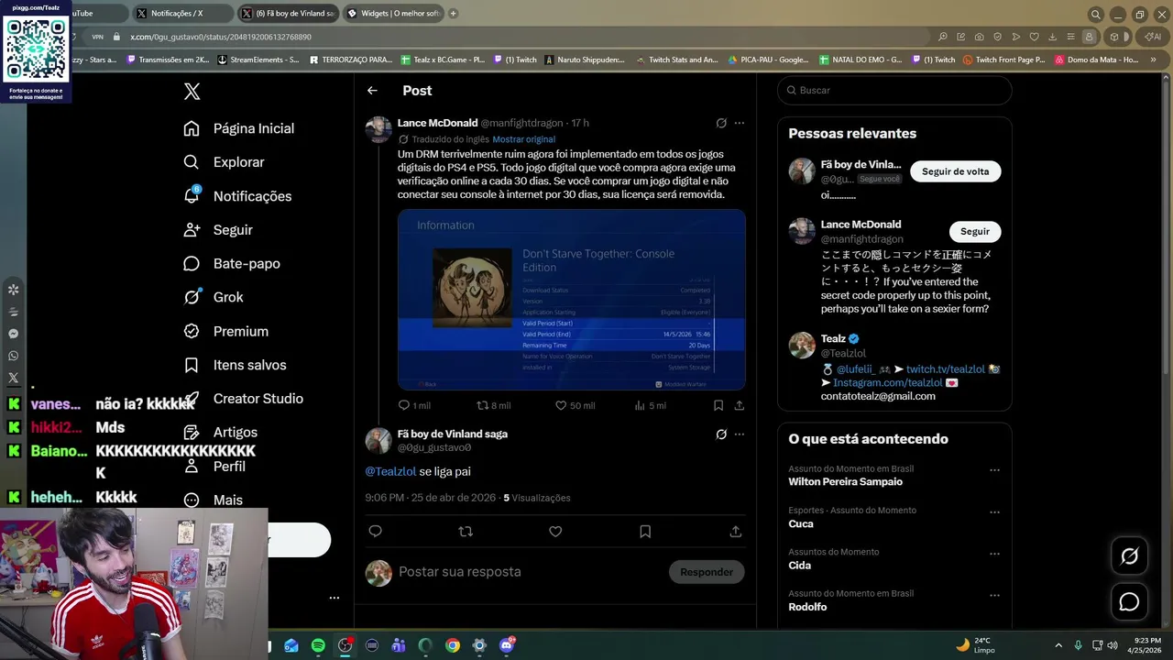Open Creator Studio
The image size is (1173, 660).
(x=244, y=399)
